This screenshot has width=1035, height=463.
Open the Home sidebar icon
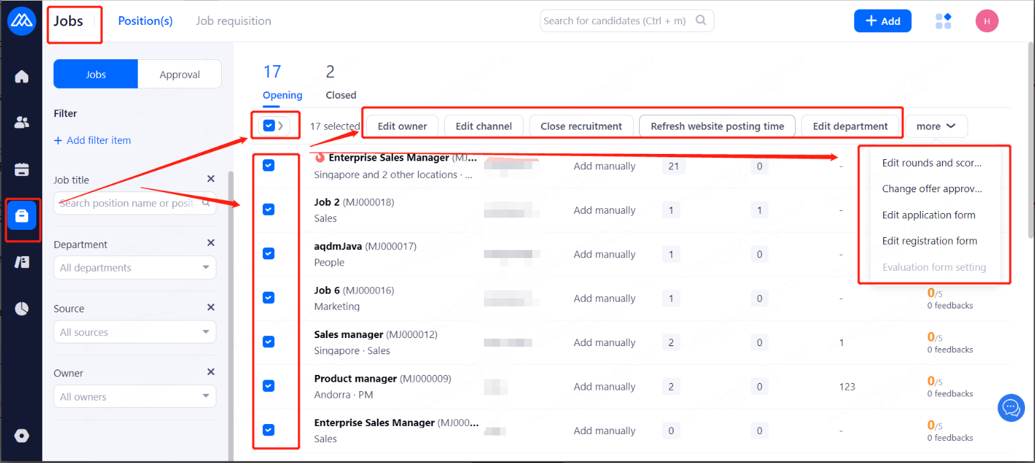[22, 77]
